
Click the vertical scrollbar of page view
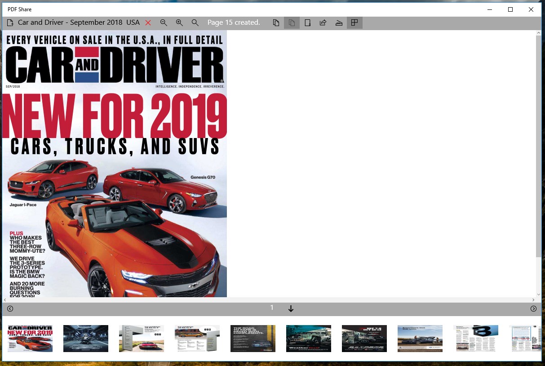click(539, 146)
